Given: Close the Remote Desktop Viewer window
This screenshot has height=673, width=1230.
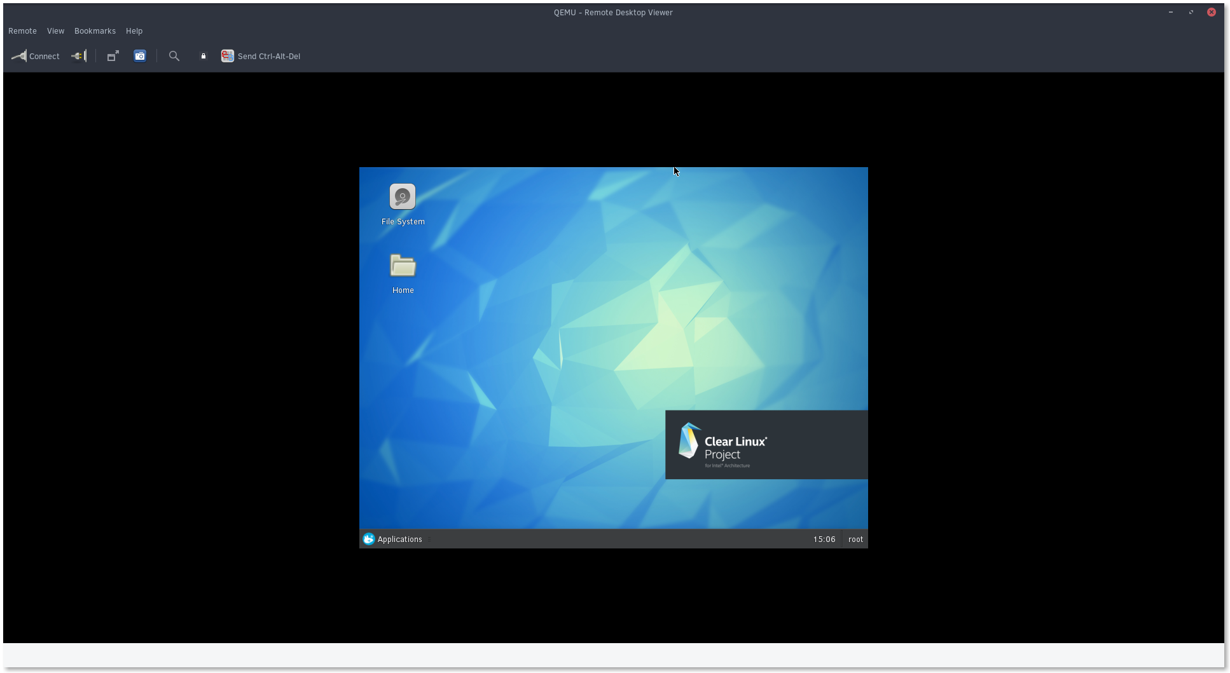Looking at the screenshot, I should coord(1212,12).
